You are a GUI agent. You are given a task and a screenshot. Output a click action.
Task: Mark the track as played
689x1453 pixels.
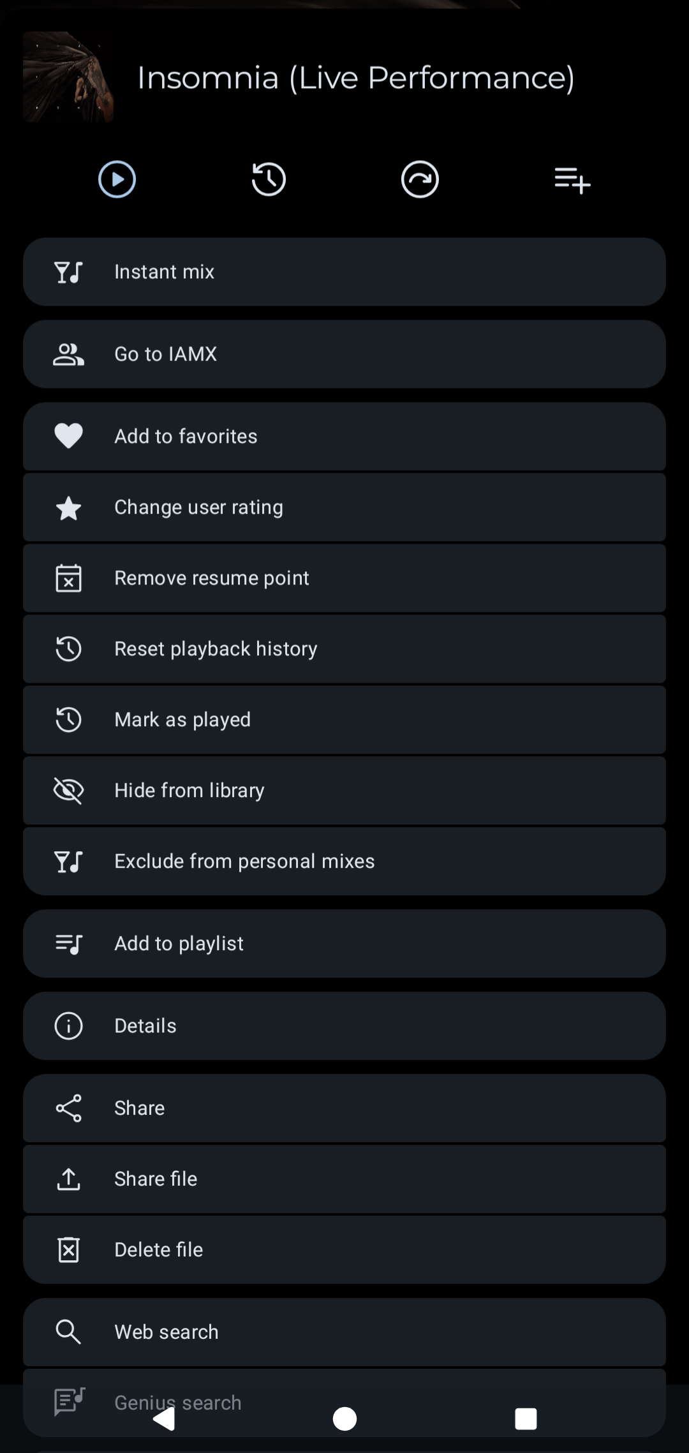(x=344, y=720)
